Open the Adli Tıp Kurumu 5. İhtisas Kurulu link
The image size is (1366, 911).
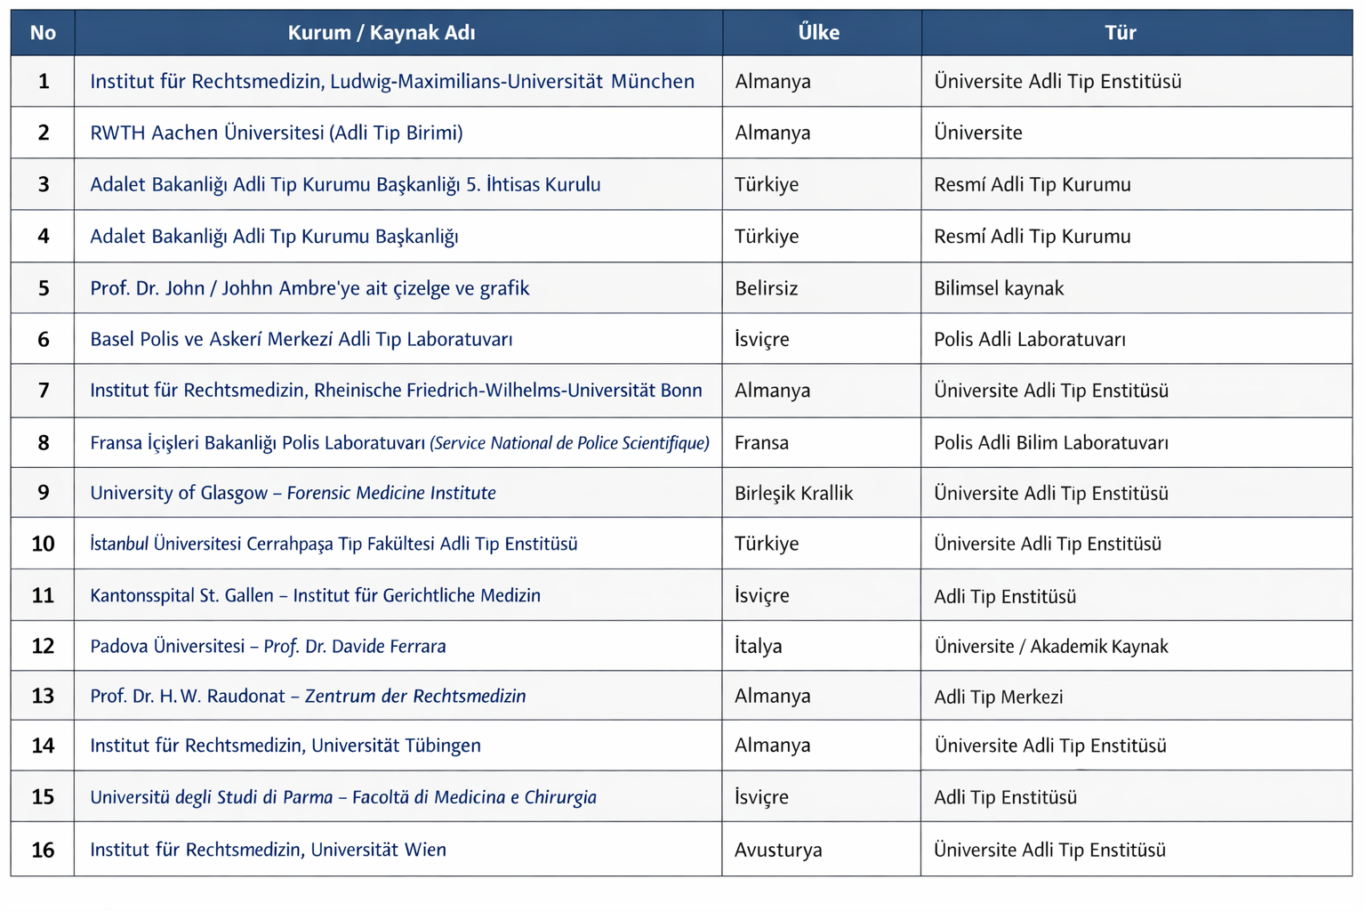(x=345, y=185)
